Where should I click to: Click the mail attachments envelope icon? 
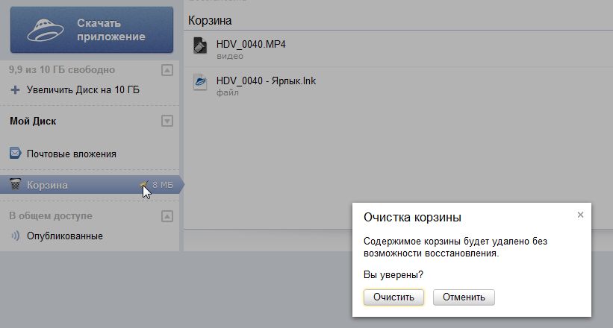tap(15, 154)
